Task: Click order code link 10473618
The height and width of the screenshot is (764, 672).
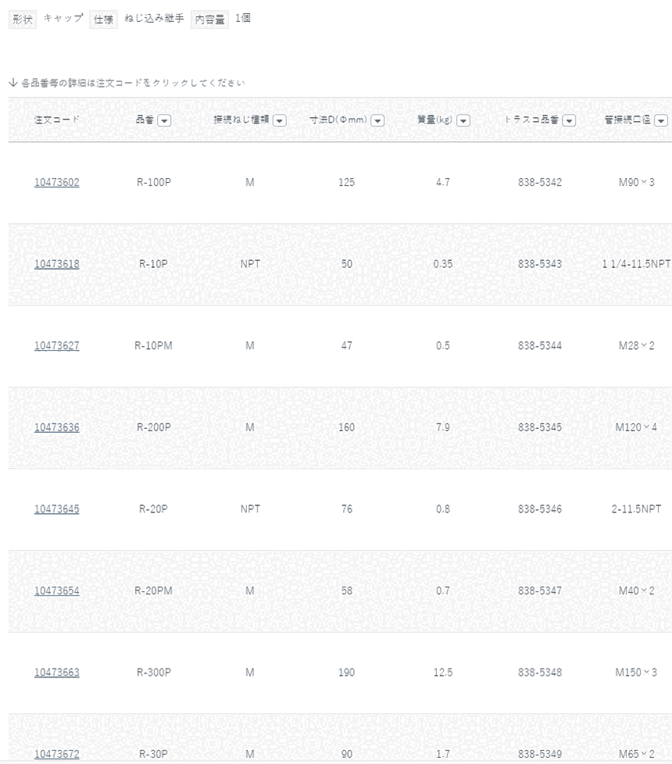Action: coord(56,264)
